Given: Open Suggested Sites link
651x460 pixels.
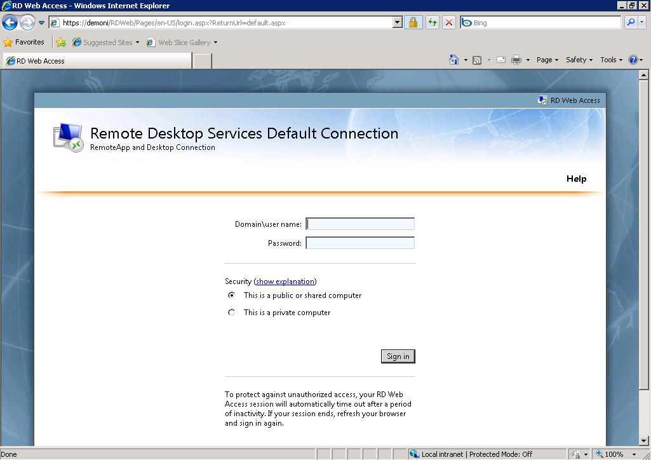Looking at the screenshot, I should pyautogui.click(x=105, y=42).
